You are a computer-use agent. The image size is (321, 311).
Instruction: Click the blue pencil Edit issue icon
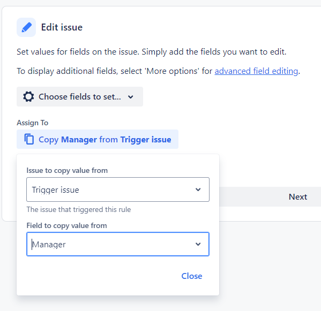[x=26, y=27]
